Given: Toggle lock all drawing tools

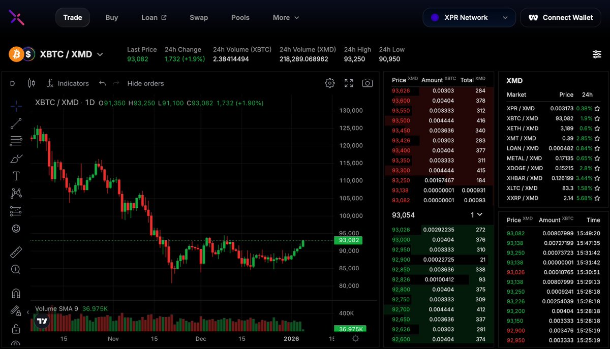Looking at the screenshot, I should tap(16, 328).
